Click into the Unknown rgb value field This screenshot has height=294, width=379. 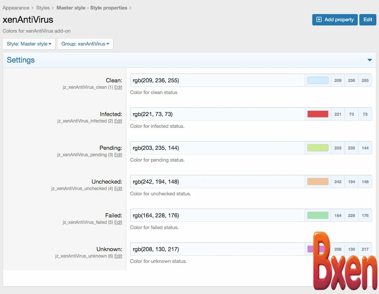pos(217,249)
